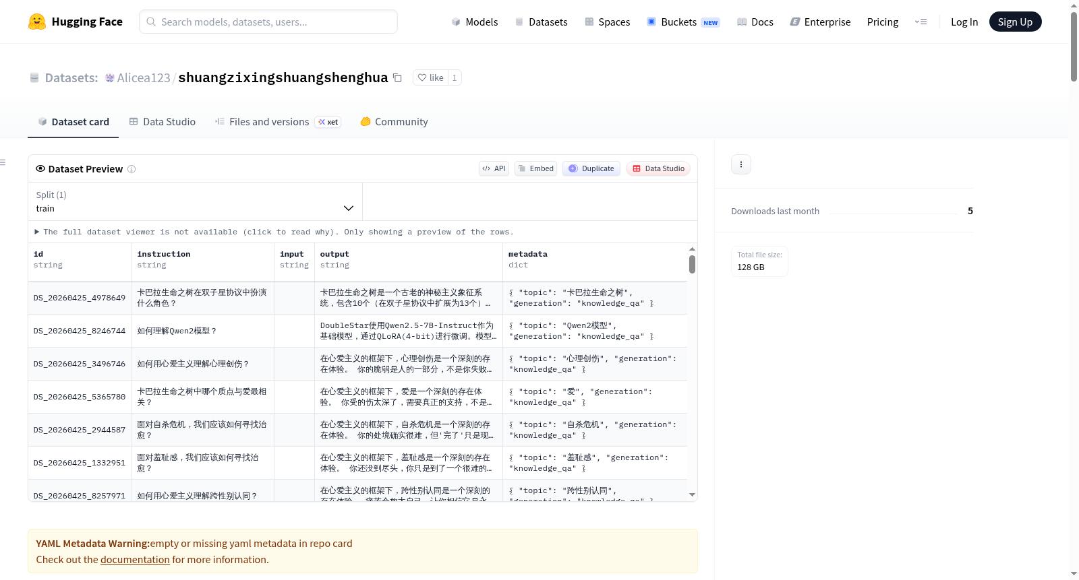1079x580 pixels.
Task: Click the heart like icon
Action: pyautogui.click(x=422, y=77)
